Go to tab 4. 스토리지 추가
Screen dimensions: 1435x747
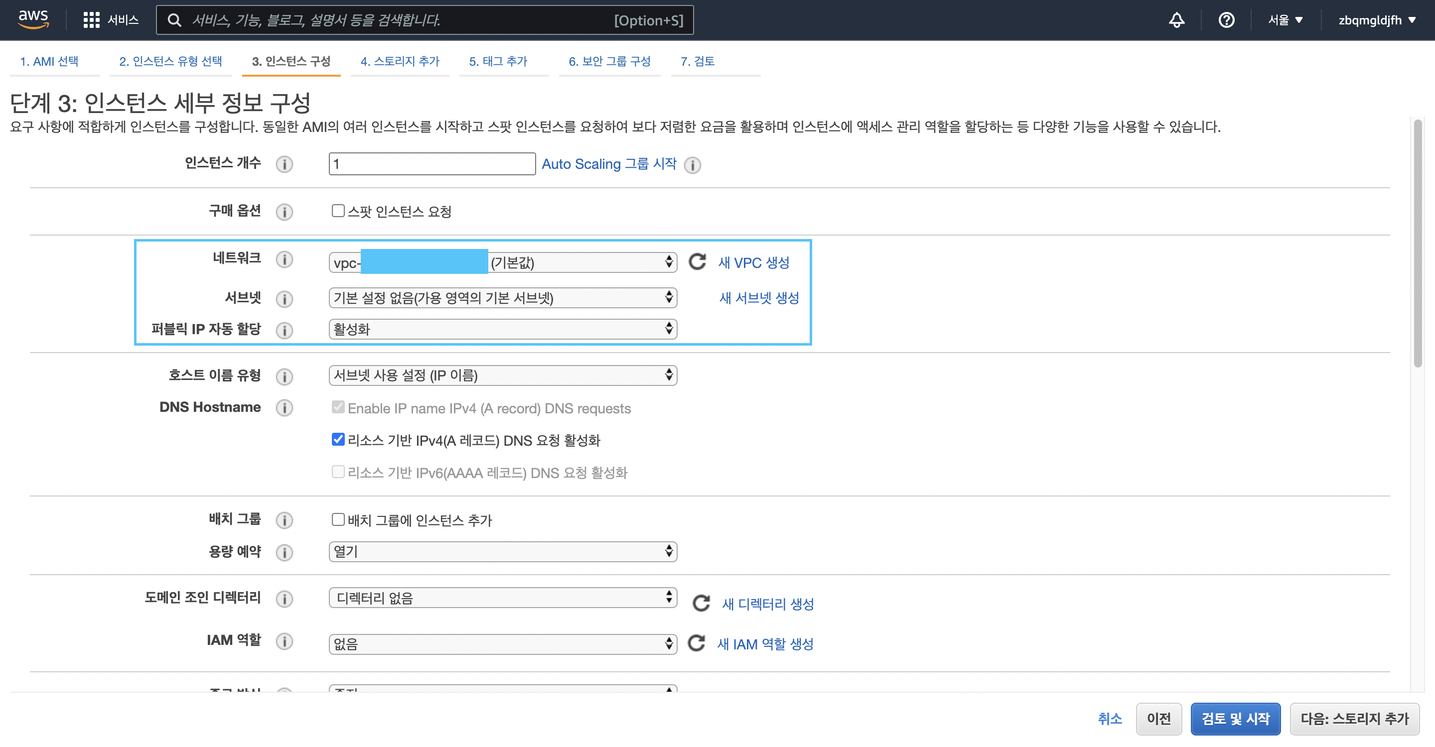point(400,61)
